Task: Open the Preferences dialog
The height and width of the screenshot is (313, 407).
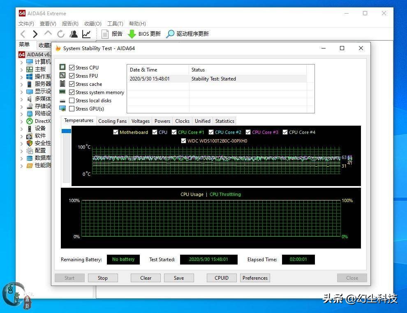Action: (x=255, y=278)
